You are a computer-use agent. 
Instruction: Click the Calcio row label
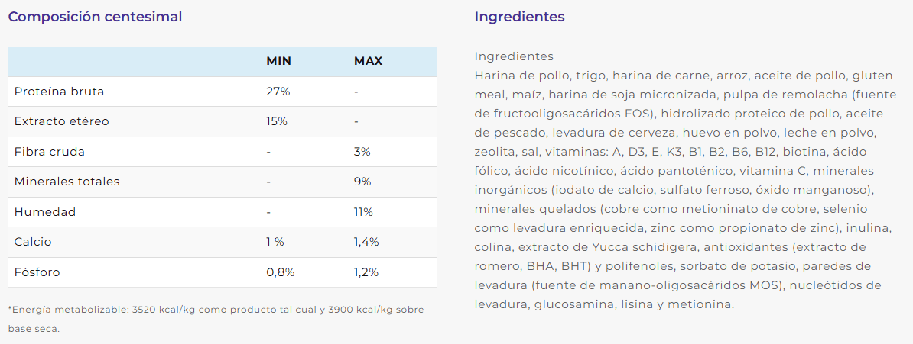point(33,242)
